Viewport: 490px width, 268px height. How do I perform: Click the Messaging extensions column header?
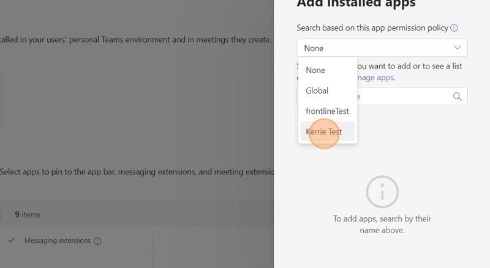(x=58, y=240)
